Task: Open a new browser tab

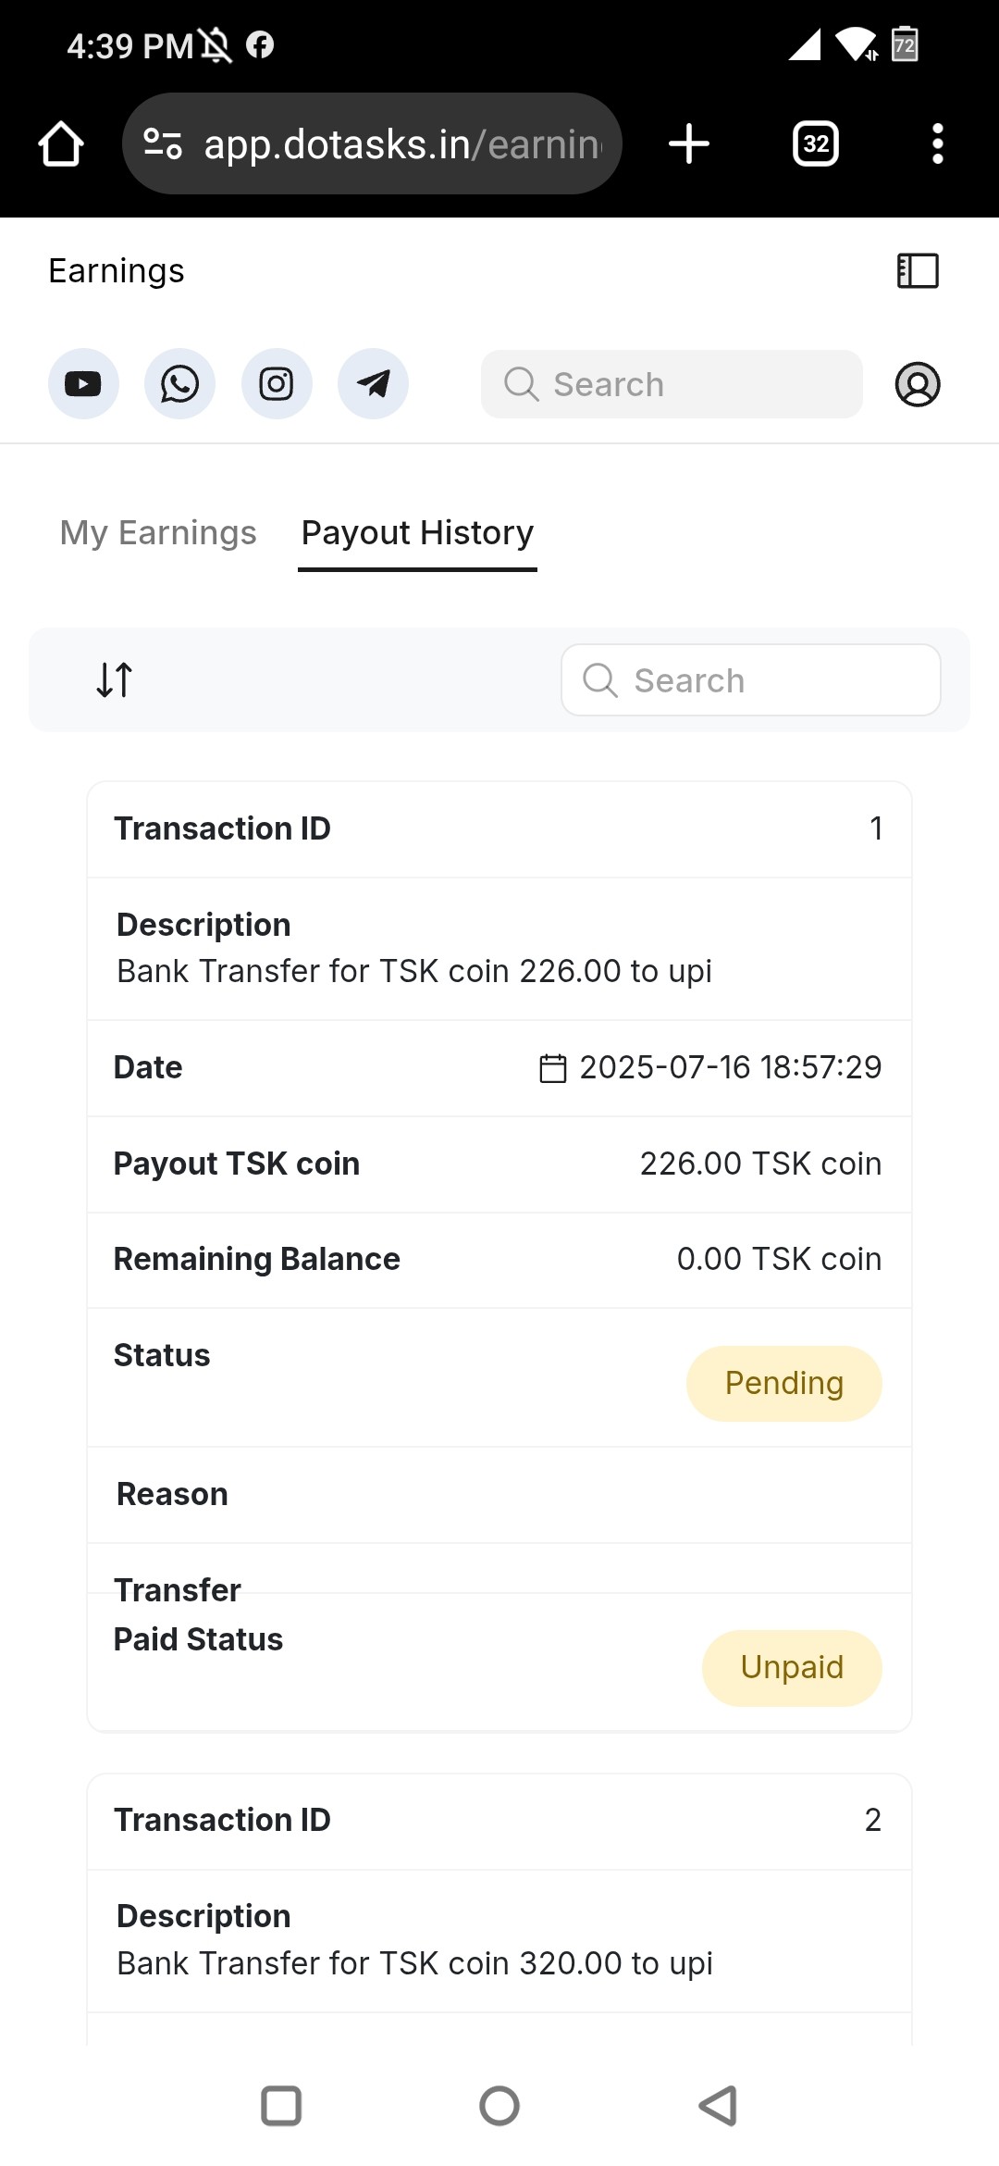Action: [x=689, y=144]
